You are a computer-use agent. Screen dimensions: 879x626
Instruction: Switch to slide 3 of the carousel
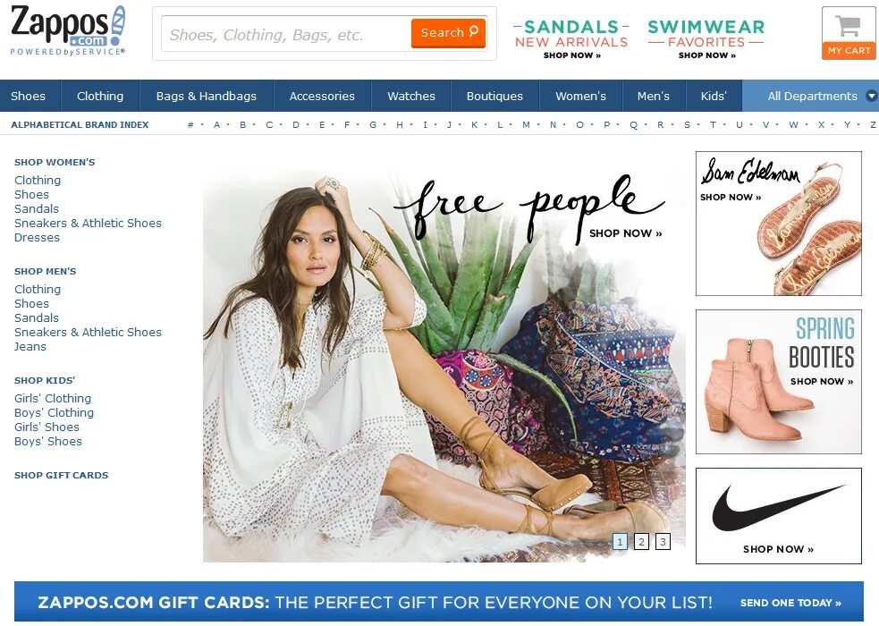[663, 541]
